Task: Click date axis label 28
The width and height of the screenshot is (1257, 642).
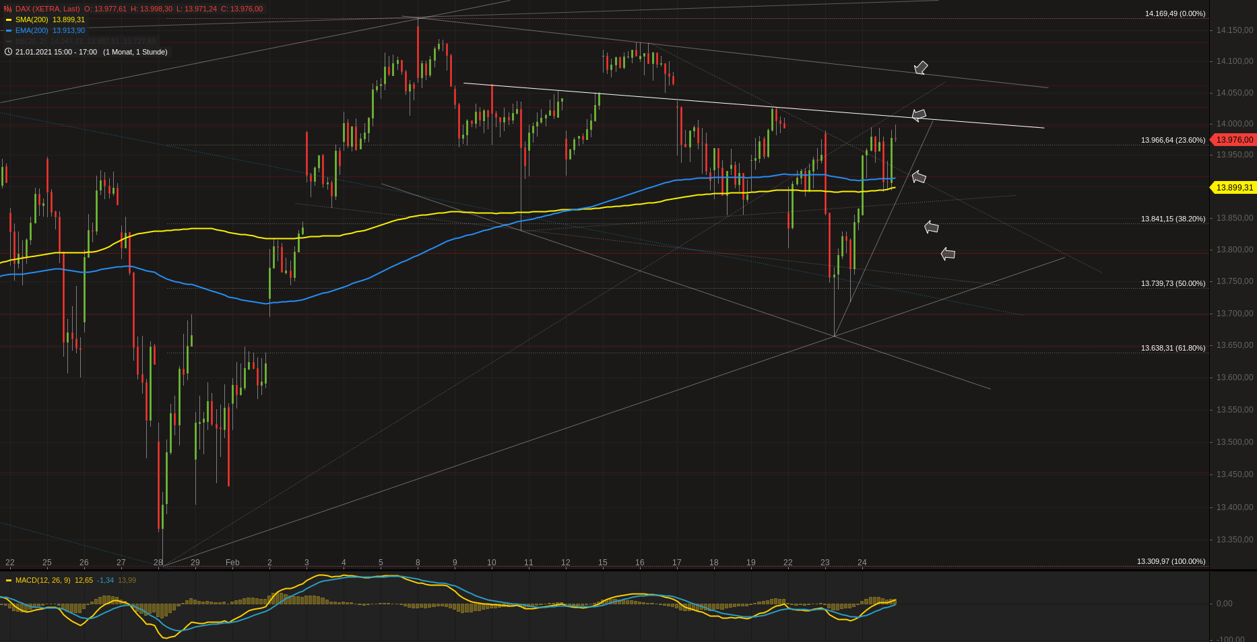Action: (x=158, y=563)
